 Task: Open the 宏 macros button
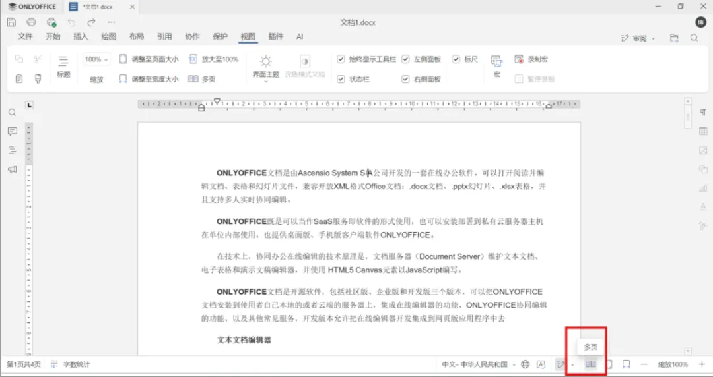tap(496, 67)
